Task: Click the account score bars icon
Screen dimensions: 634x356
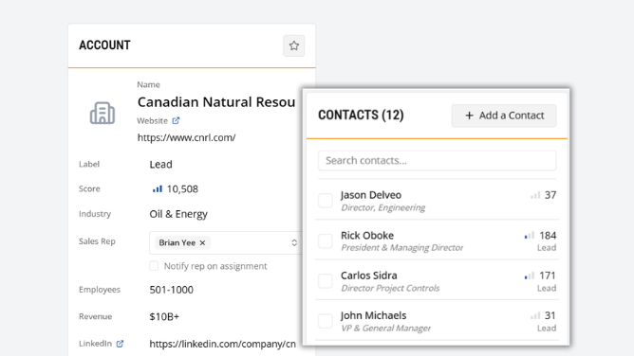Action: 158,188
